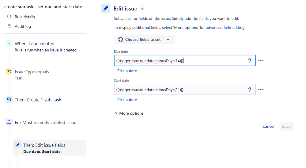Open the Choose fields to set dropdown
The width and height of the screenshot is (306, 168).
(x=144, y=40)
